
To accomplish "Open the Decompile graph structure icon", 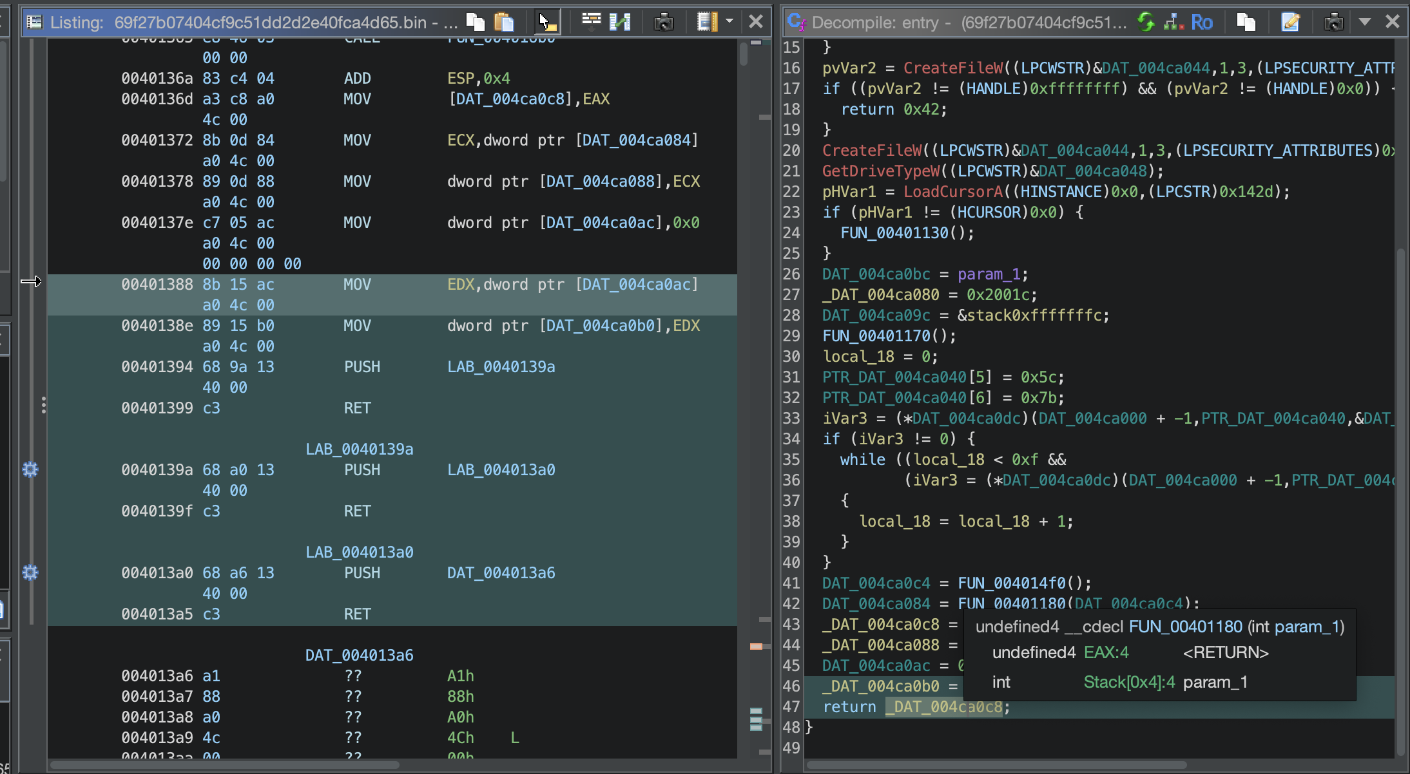I will (1173, 22).
